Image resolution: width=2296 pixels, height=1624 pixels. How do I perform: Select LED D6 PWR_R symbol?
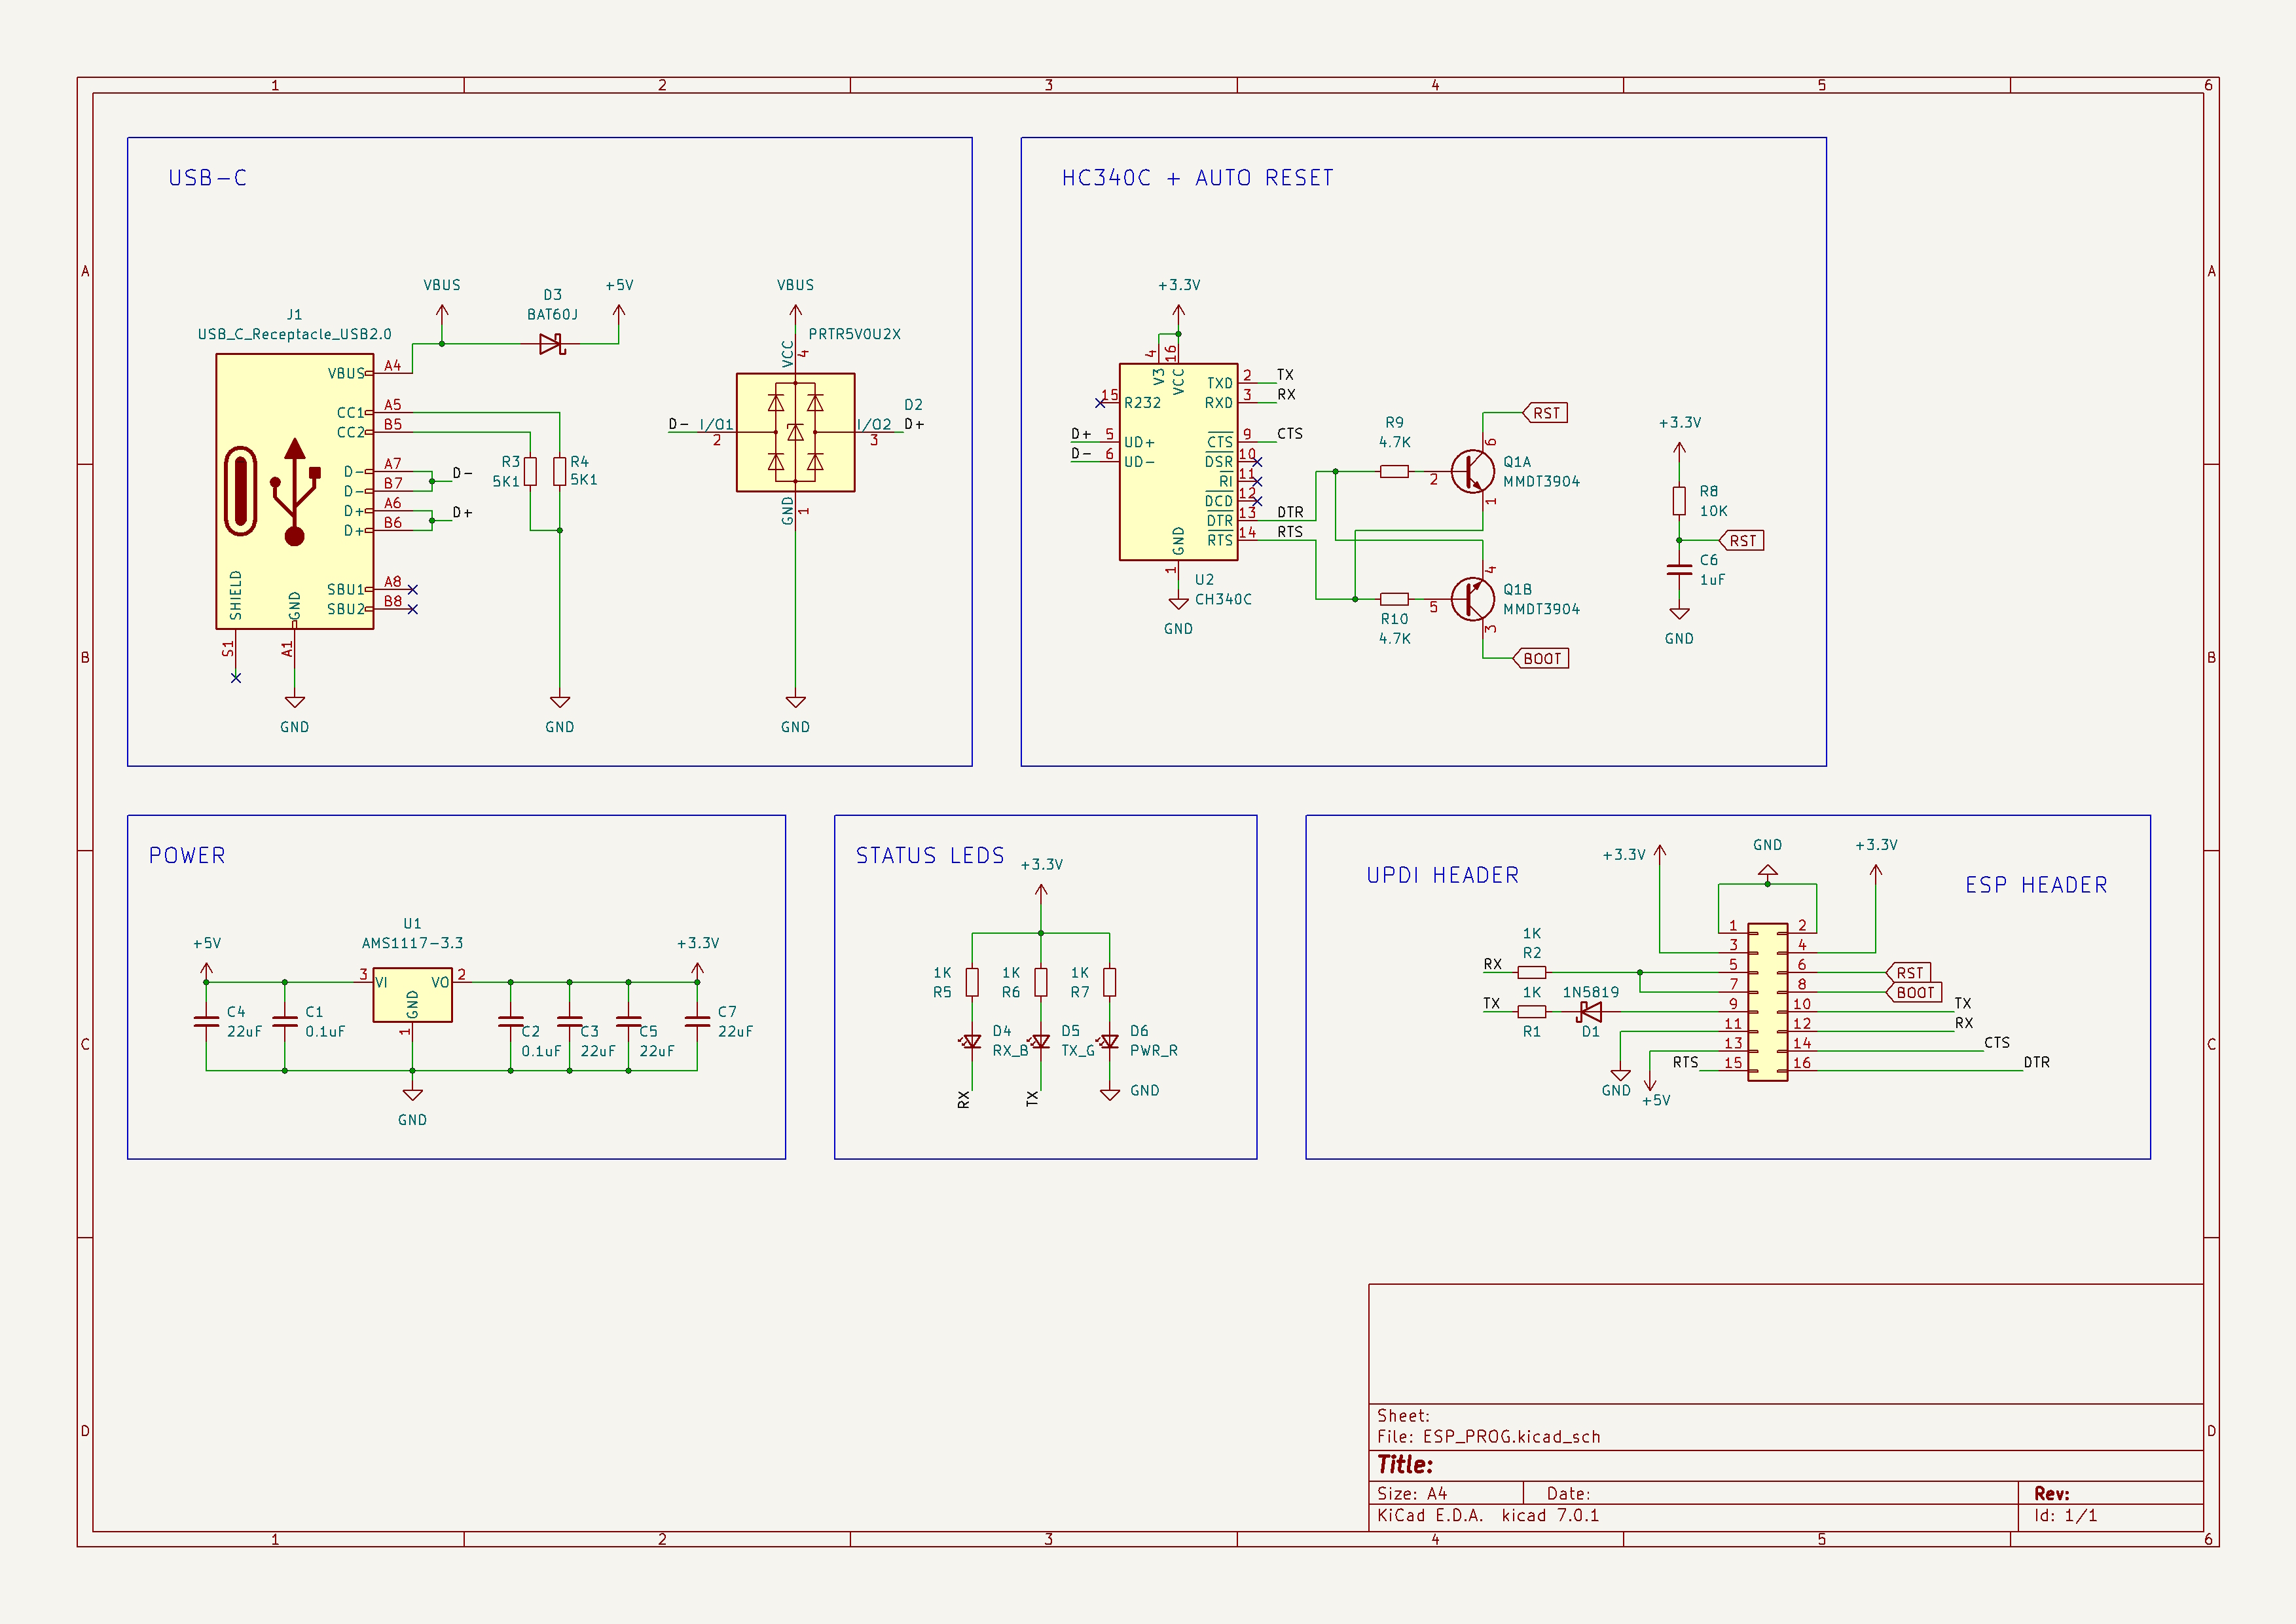1109,1041
